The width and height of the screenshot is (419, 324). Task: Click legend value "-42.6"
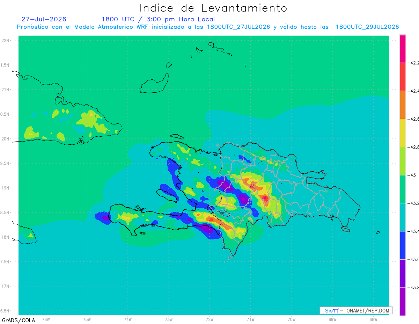413,119
